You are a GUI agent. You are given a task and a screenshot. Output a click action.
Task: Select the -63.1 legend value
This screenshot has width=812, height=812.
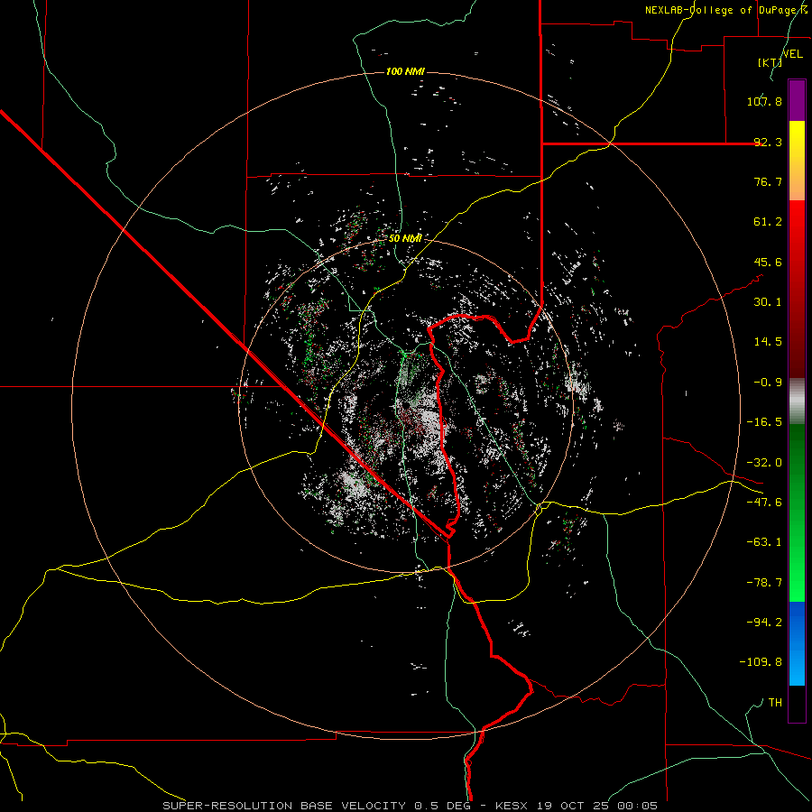[764, 542]
